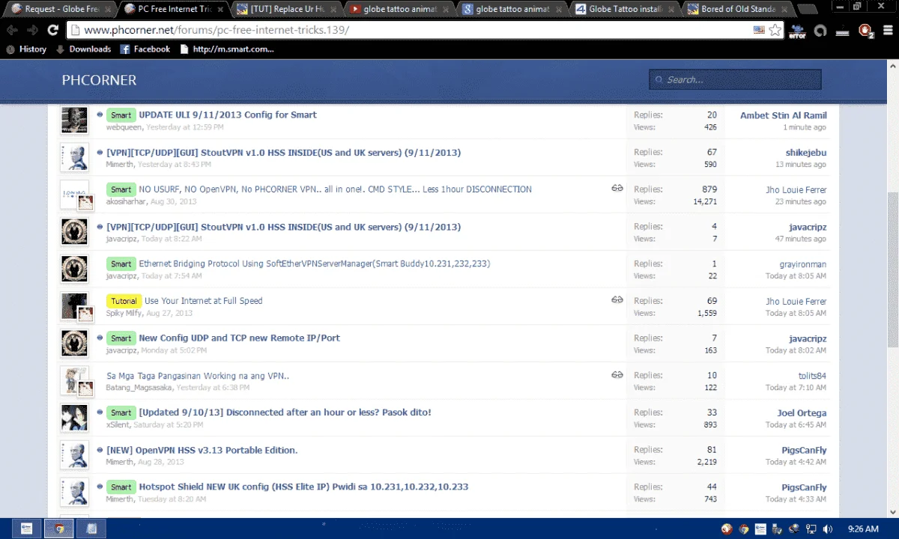The height and width of the screenshot is (539, 899).
Task: Switch to the Request - Globe Free tab
Action: coord(61,10)
